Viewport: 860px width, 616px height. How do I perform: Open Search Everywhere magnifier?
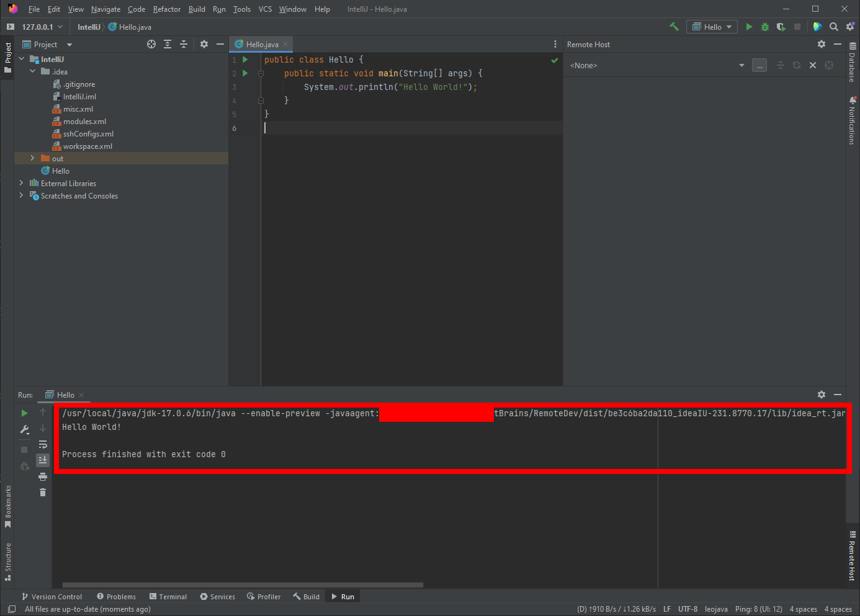(x=834, y=27)
